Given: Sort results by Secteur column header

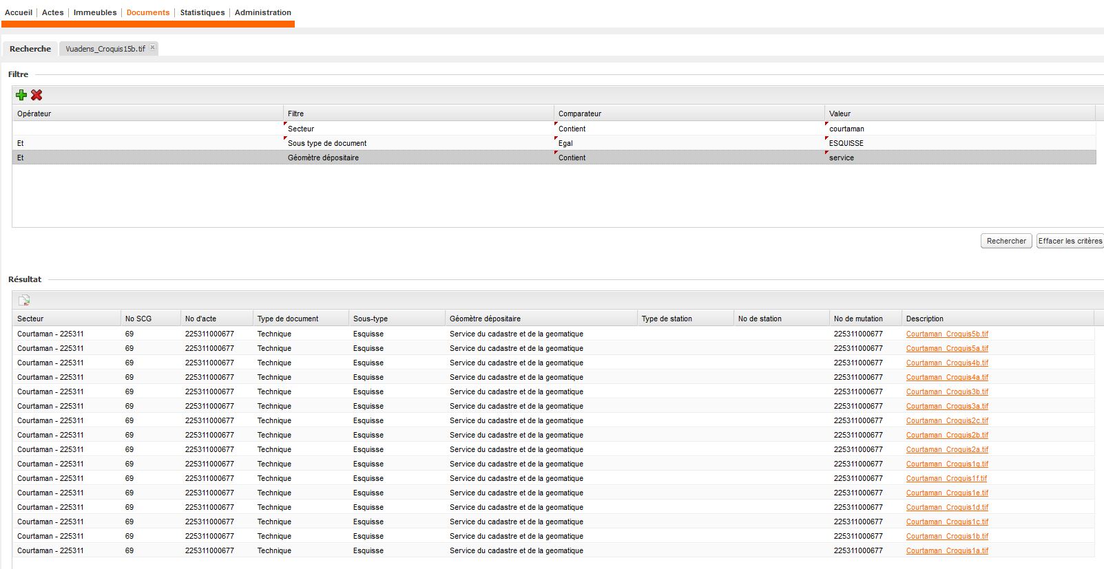Looking at the screenshot, I should [x=67, y=319].
